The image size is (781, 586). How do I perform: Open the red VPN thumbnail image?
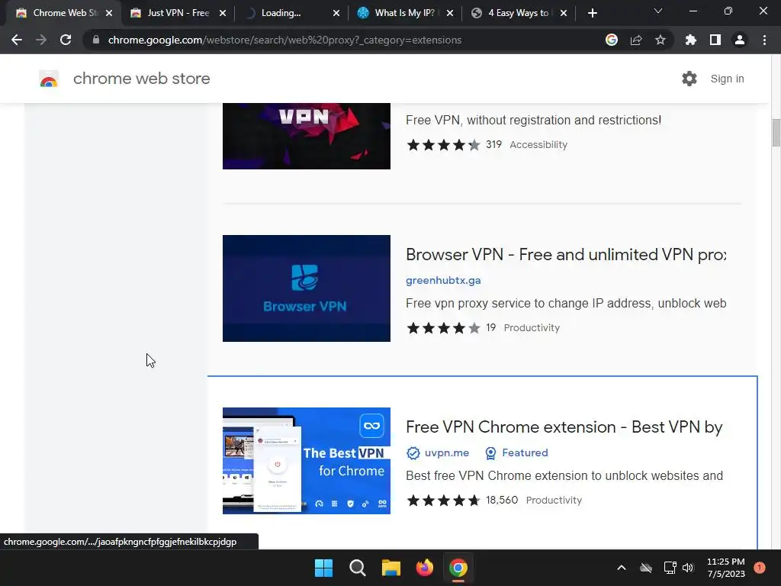(x=307, y=136)
